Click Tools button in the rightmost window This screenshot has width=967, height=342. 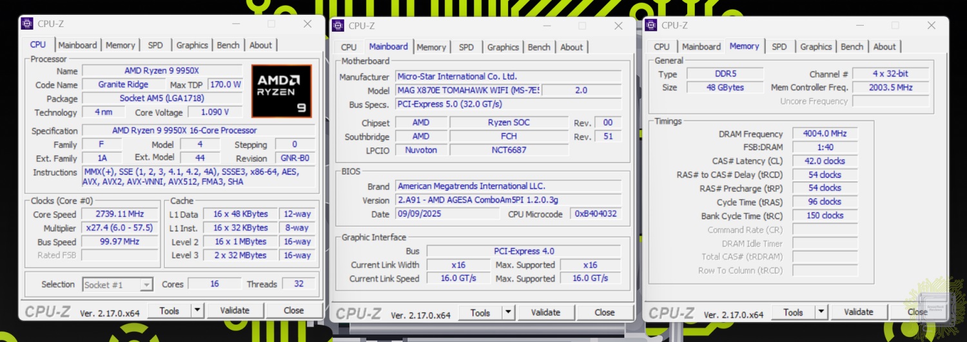coord(793,312)
